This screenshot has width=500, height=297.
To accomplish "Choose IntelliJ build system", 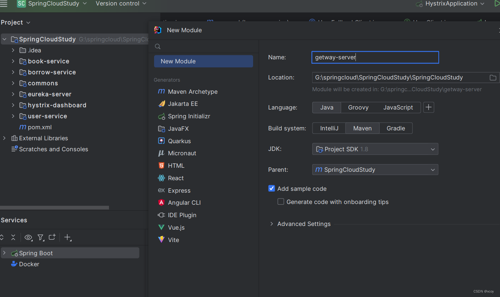I will coord(329,128).
